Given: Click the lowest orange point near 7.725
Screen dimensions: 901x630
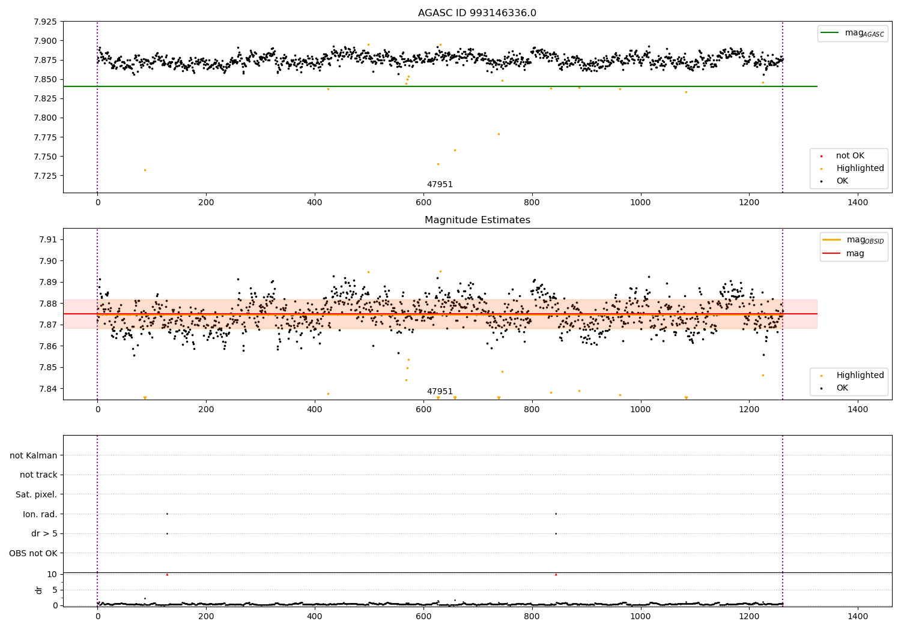Looking at the screenshot, I should coord(145,170).
